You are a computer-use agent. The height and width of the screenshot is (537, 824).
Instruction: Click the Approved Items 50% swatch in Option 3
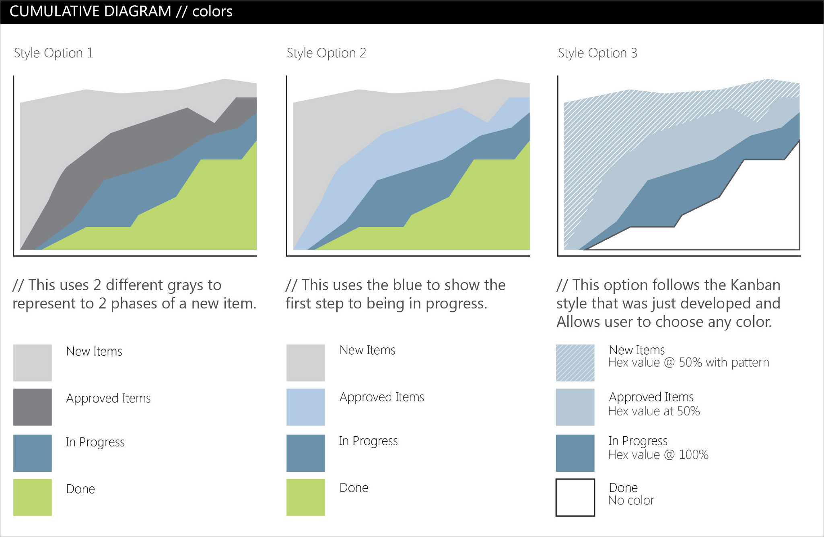[x=575, y=407]
